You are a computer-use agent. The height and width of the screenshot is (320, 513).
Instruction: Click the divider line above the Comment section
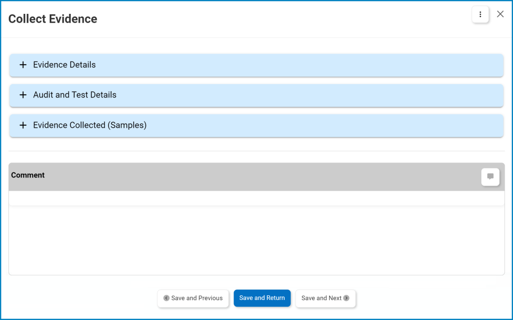256,151
